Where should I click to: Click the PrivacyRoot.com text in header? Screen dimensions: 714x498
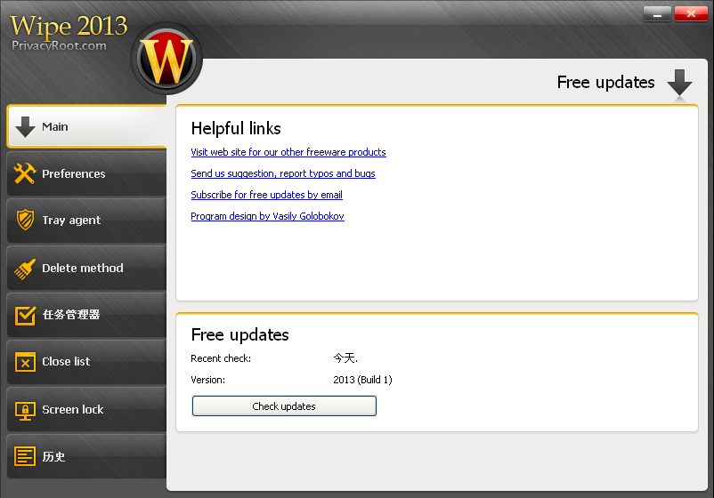59,45
